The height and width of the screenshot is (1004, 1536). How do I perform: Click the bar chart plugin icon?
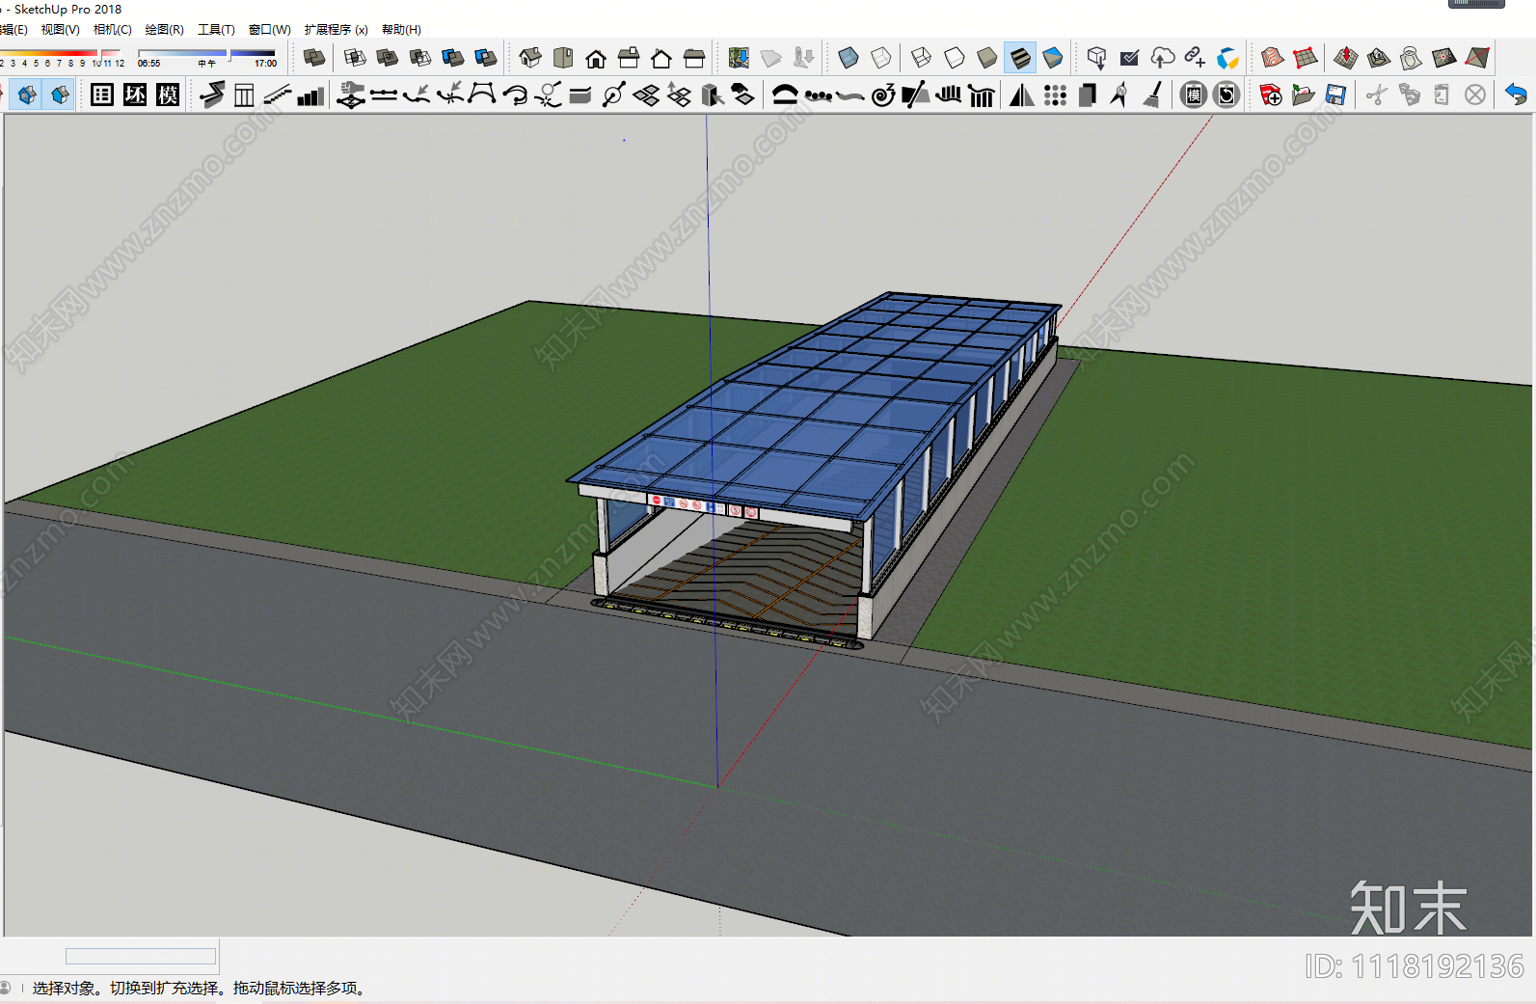(x=310, y=95)
